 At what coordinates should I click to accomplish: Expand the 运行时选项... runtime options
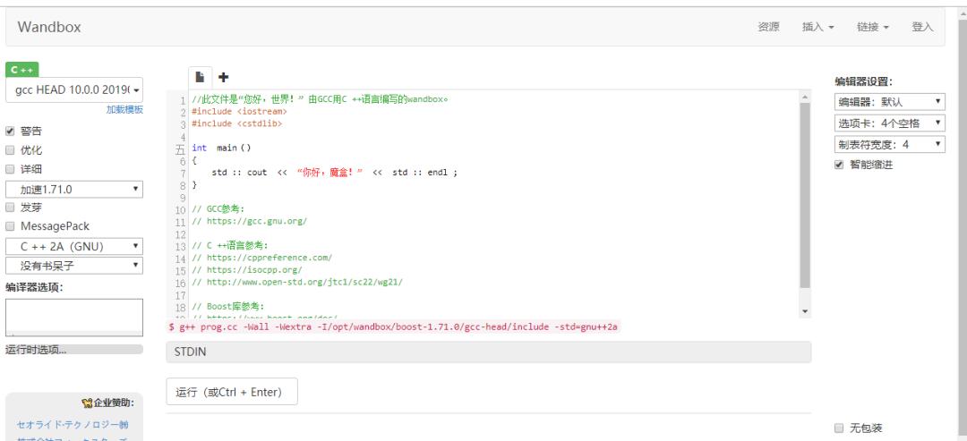[x=74, y=349]
